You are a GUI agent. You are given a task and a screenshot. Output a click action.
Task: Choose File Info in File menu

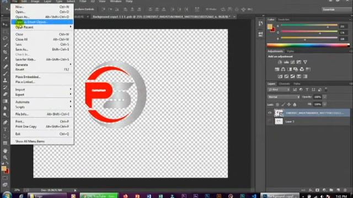tap(42, 114)
